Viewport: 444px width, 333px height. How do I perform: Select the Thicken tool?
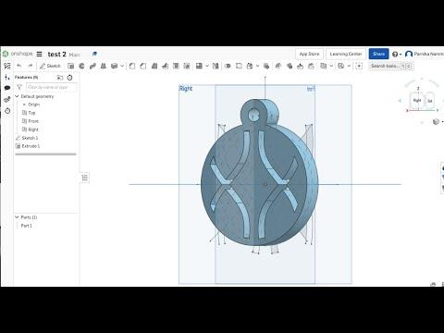[114, 66]
